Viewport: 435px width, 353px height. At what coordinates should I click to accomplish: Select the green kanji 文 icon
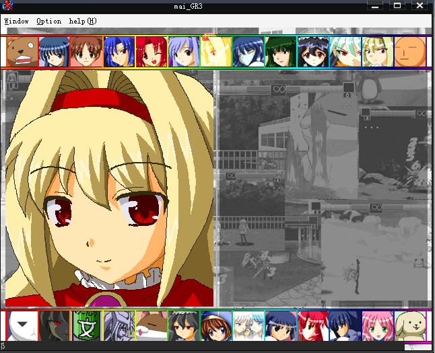coord(86,326)
